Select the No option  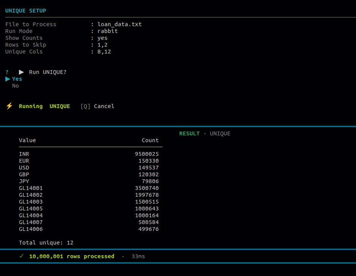click(x=16, y=86)
